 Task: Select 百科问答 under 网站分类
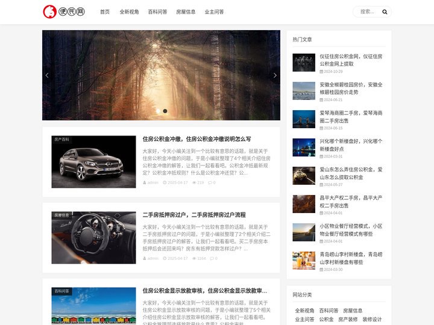tap(329, 311)
